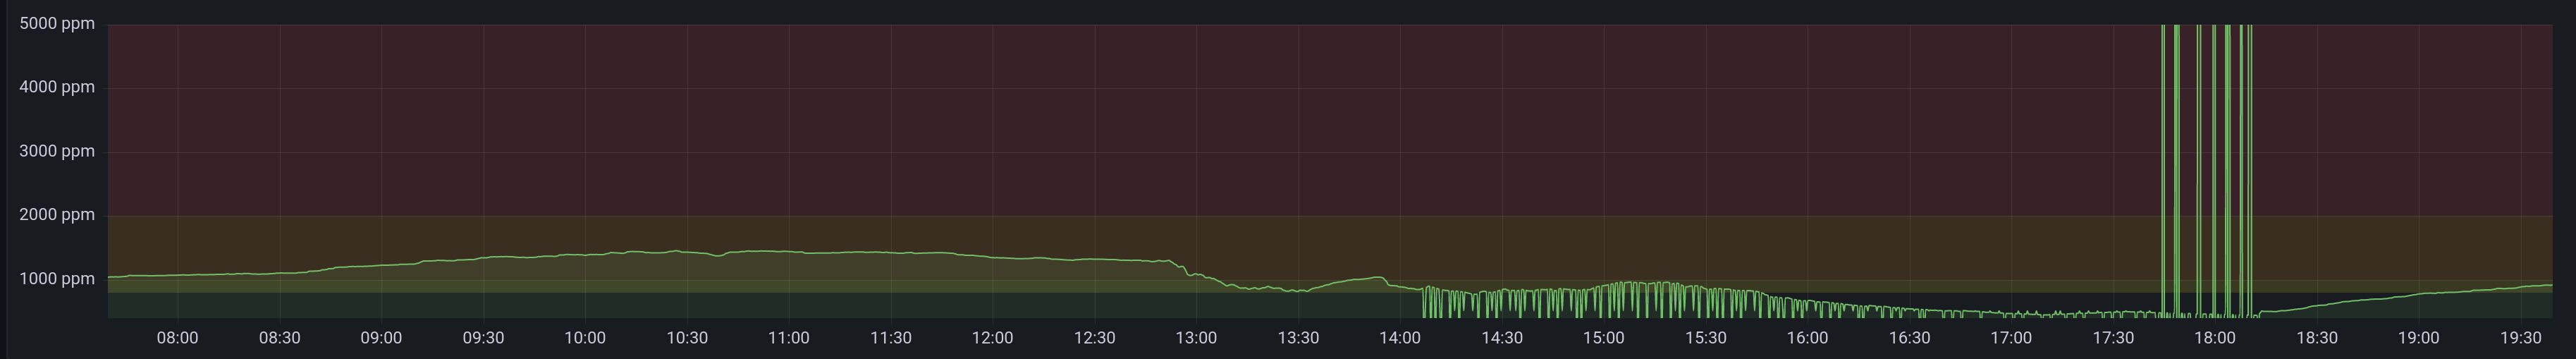Click the 11:00 time axis label
This screenshot has height=359, width=2576.
789,338
